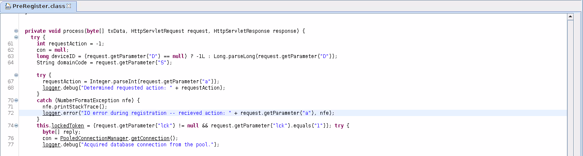Collapse the fold marker at line 70
The width and height of the screenshot is (583, 156).
(x=16, y=100)
